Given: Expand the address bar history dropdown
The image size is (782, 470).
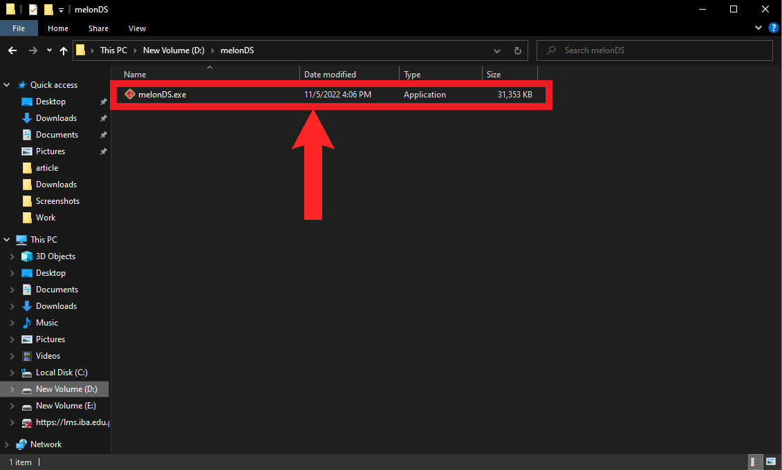Looking at the screenshot, I should click(496, 51).
